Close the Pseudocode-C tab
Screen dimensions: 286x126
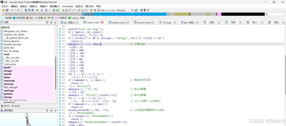(x=102, y=22)
